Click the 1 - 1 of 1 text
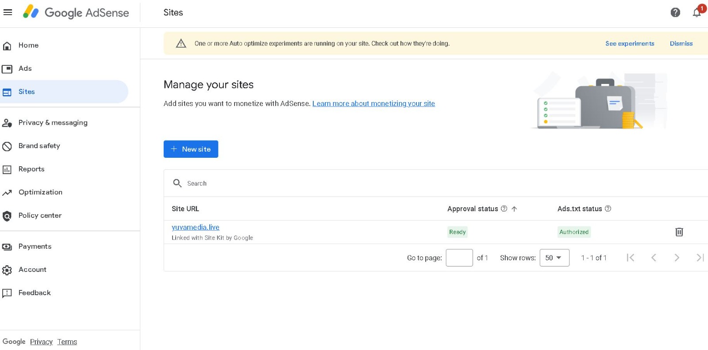This screenshot has width=708, height=350. [x=594, y=258]
